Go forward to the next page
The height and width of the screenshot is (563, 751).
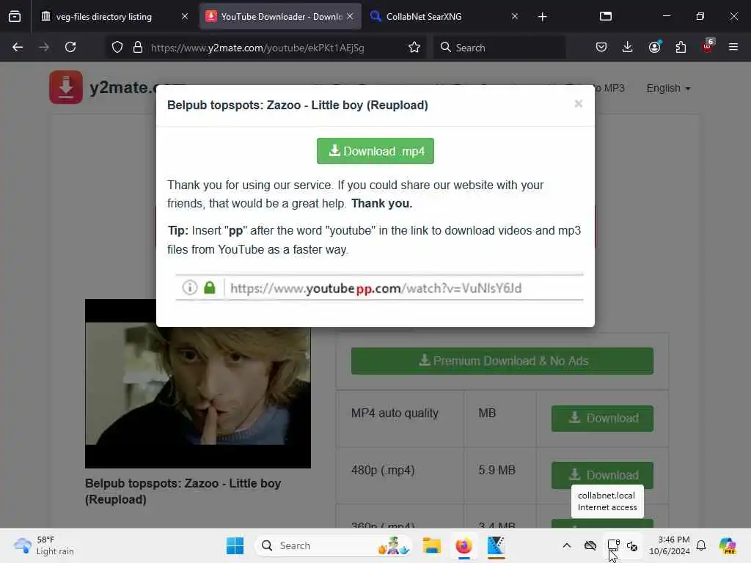[x=44, y=47]
